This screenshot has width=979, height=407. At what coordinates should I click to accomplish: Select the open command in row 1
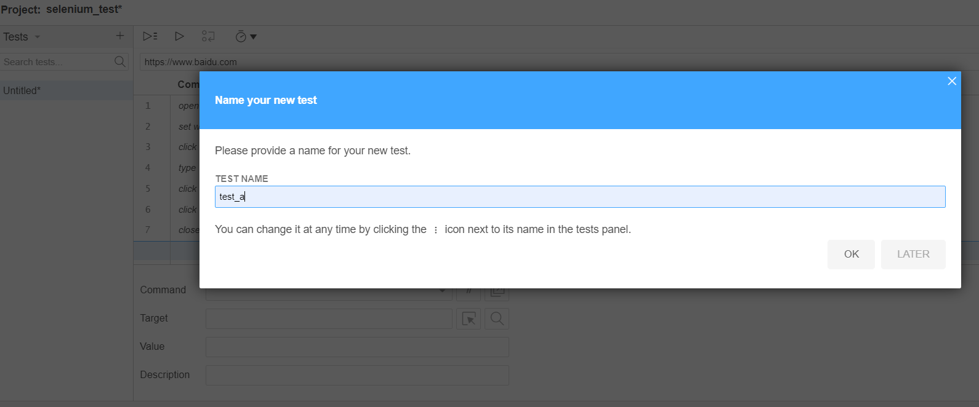[x=188, y=106]
